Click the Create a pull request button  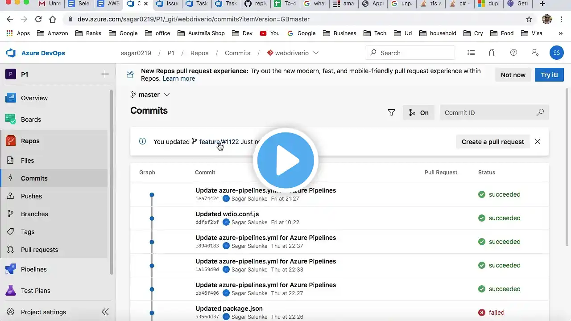(x=492, y=141)
